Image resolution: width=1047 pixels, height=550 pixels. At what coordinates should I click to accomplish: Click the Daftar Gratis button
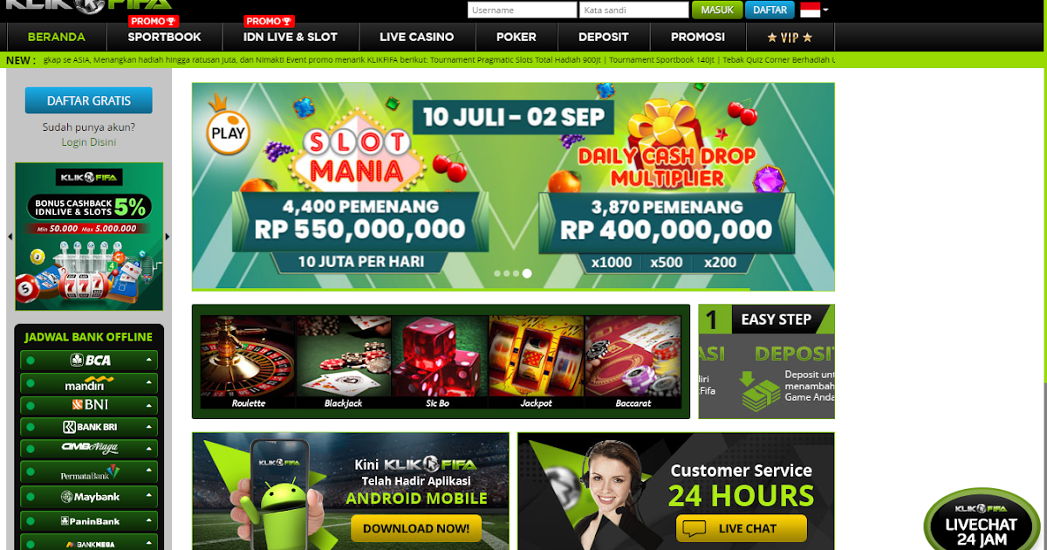[x=88, y=100]
